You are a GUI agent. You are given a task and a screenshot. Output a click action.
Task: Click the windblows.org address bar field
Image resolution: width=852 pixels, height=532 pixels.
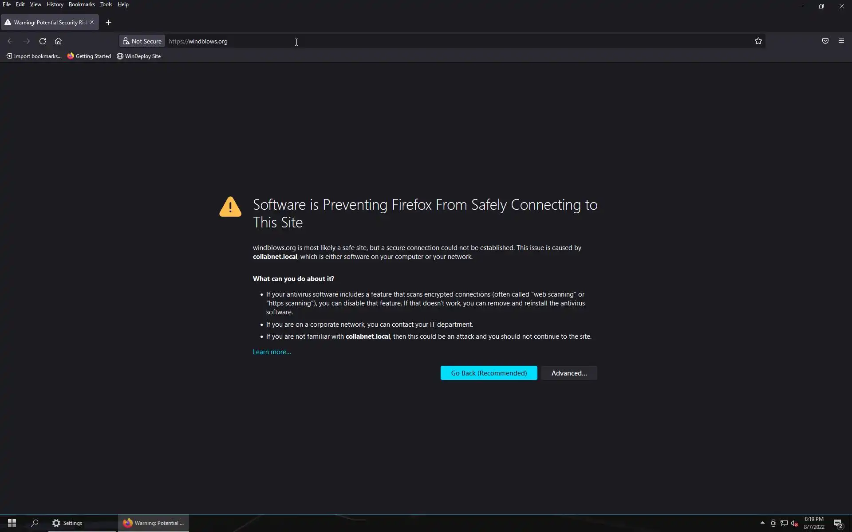pos(399,41)
